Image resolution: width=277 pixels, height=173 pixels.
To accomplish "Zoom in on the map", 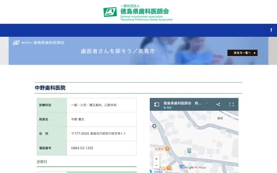I will (x=156, y=159).
